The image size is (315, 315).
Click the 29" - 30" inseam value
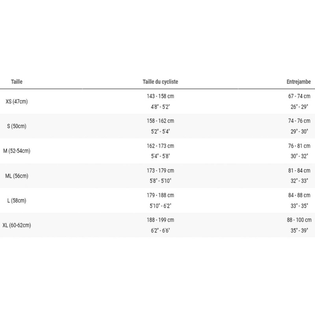(x=299, y=132)
